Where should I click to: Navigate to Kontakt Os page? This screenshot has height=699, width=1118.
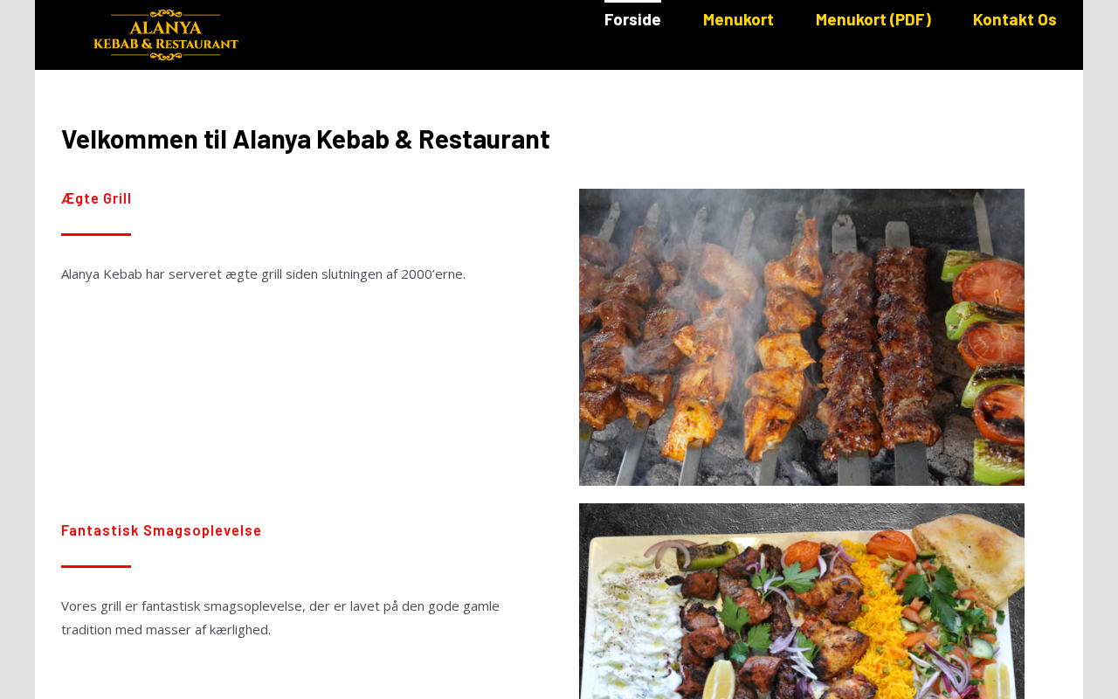pyautogui.click(x=1015, y=19)
